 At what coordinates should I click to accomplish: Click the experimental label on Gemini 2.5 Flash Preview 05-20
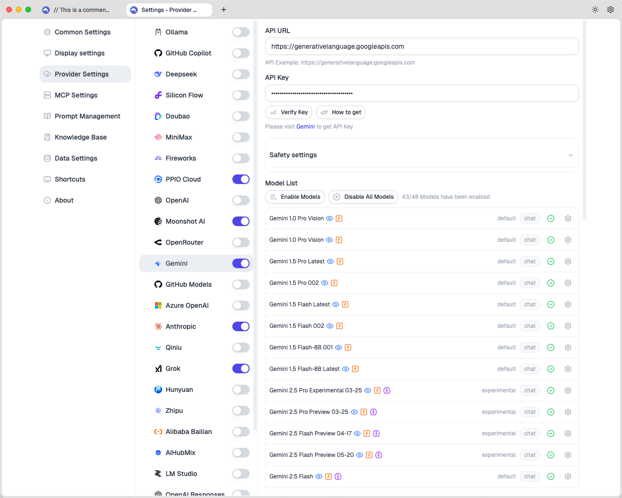coord(499,455)
